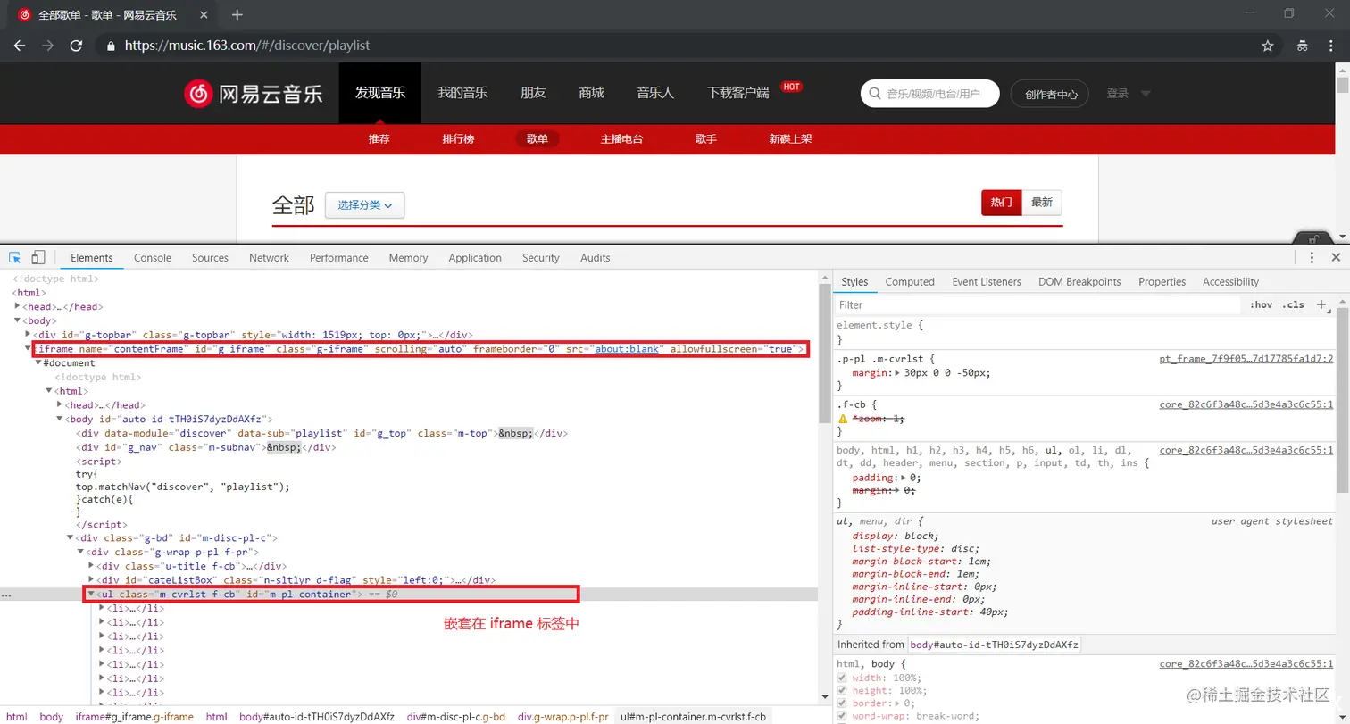Open Chrome three-dot menu
Viewport: 1350px width, 724px height.
point(1330,46)
